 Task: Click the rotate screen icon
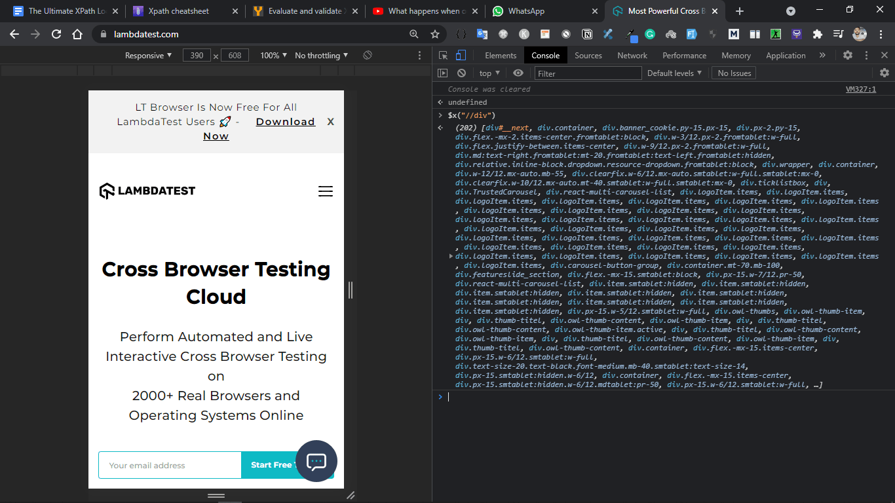[x=368, y=56]
